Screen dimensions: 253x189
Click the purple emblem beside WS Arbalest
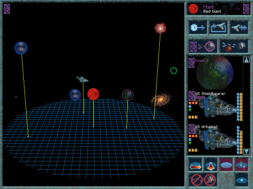pyautogui.click(x=191, y=129)
